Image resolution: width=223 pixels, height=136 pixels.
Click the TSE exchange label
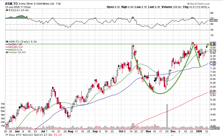pos(58,4)
